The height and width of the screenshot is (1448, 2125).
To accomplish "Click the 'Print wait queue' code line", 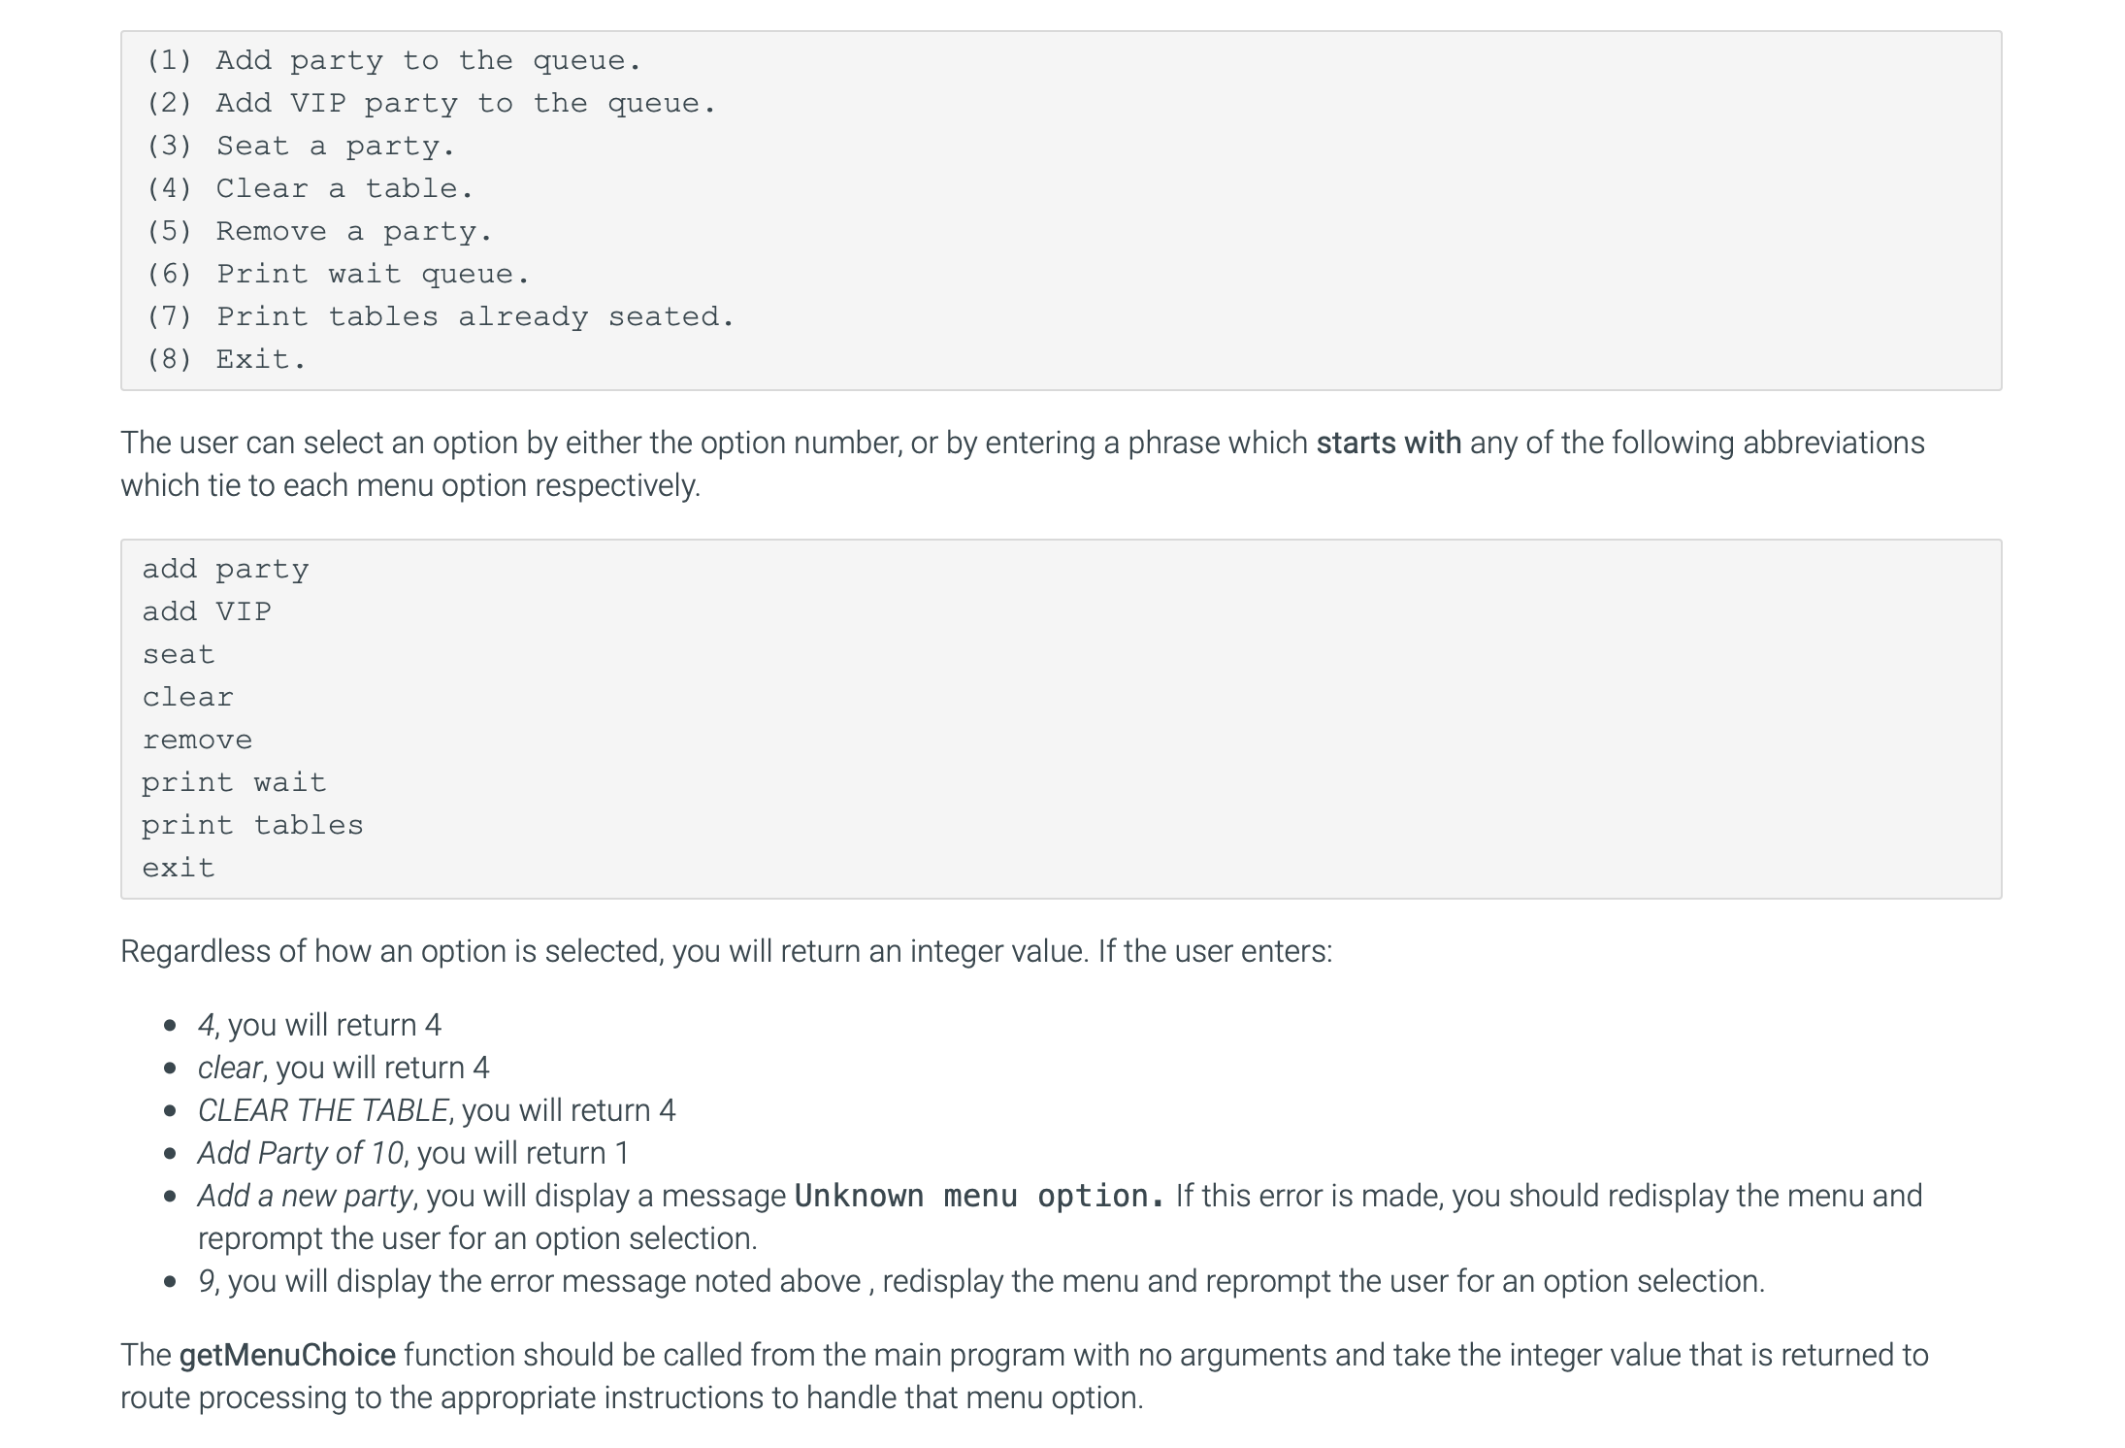I will coord(338,275).
